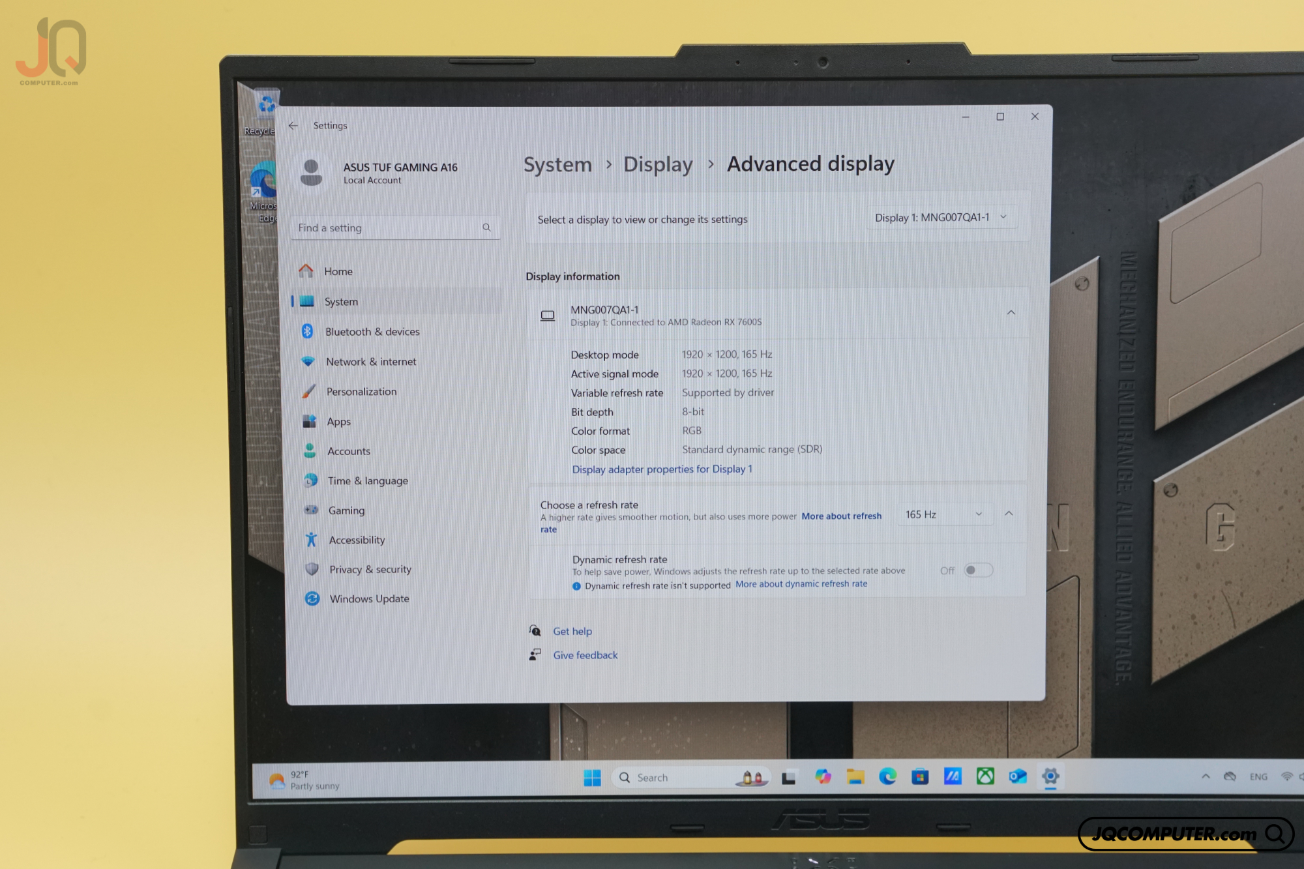
Task: Click the Give feedback link
Action: [x=585, y=655]
